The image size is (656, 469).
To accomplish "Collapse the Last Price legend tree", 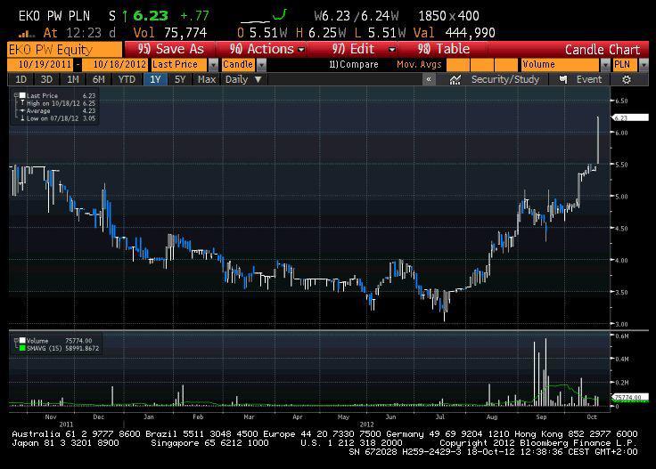I will (16, 95).
